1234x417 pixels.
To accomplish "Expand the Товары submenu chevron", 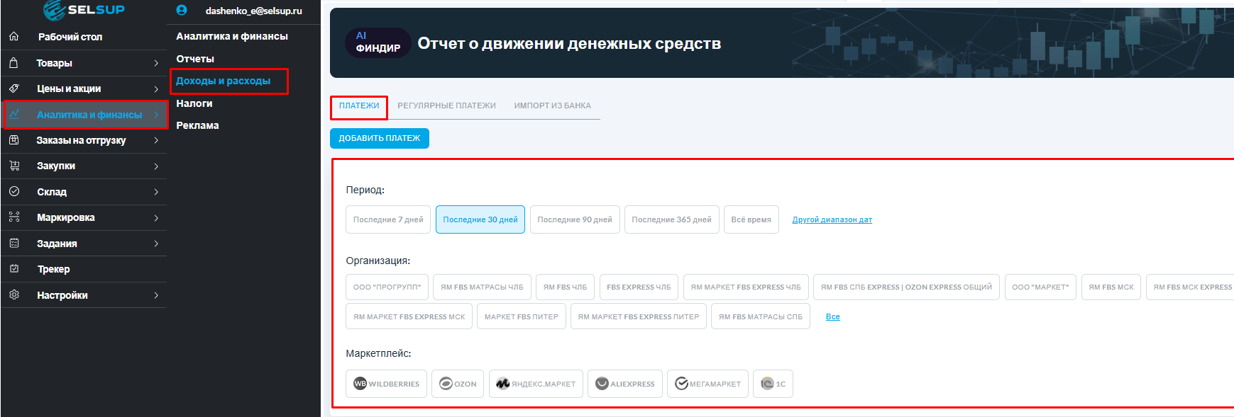I will point(156,63).
